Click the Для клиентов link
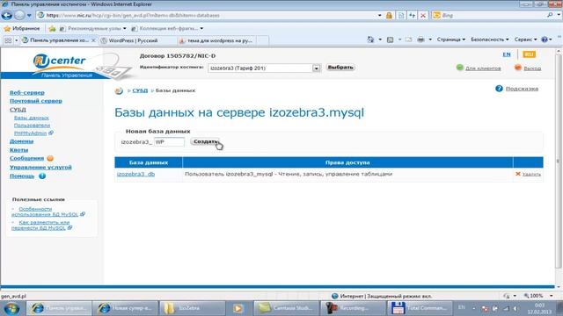Viewport: 563px width, 316px height. [483, 68]
